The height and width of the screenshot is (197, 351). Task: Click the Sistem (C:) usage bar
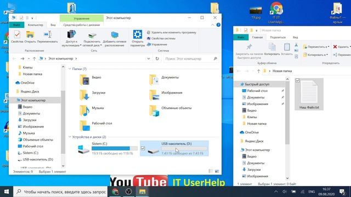pyautogui.click(x=115, y=148)
